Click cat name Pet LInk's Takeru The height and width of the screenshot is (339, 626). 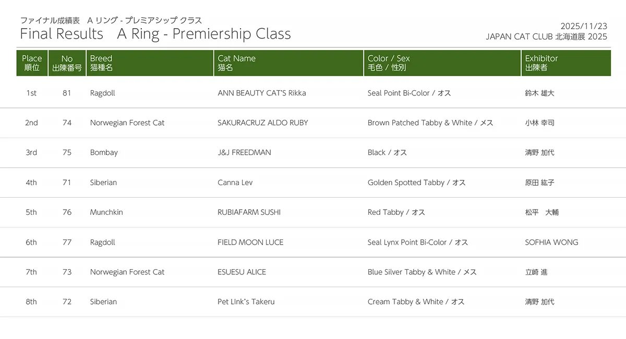click(x=246, y=301)
